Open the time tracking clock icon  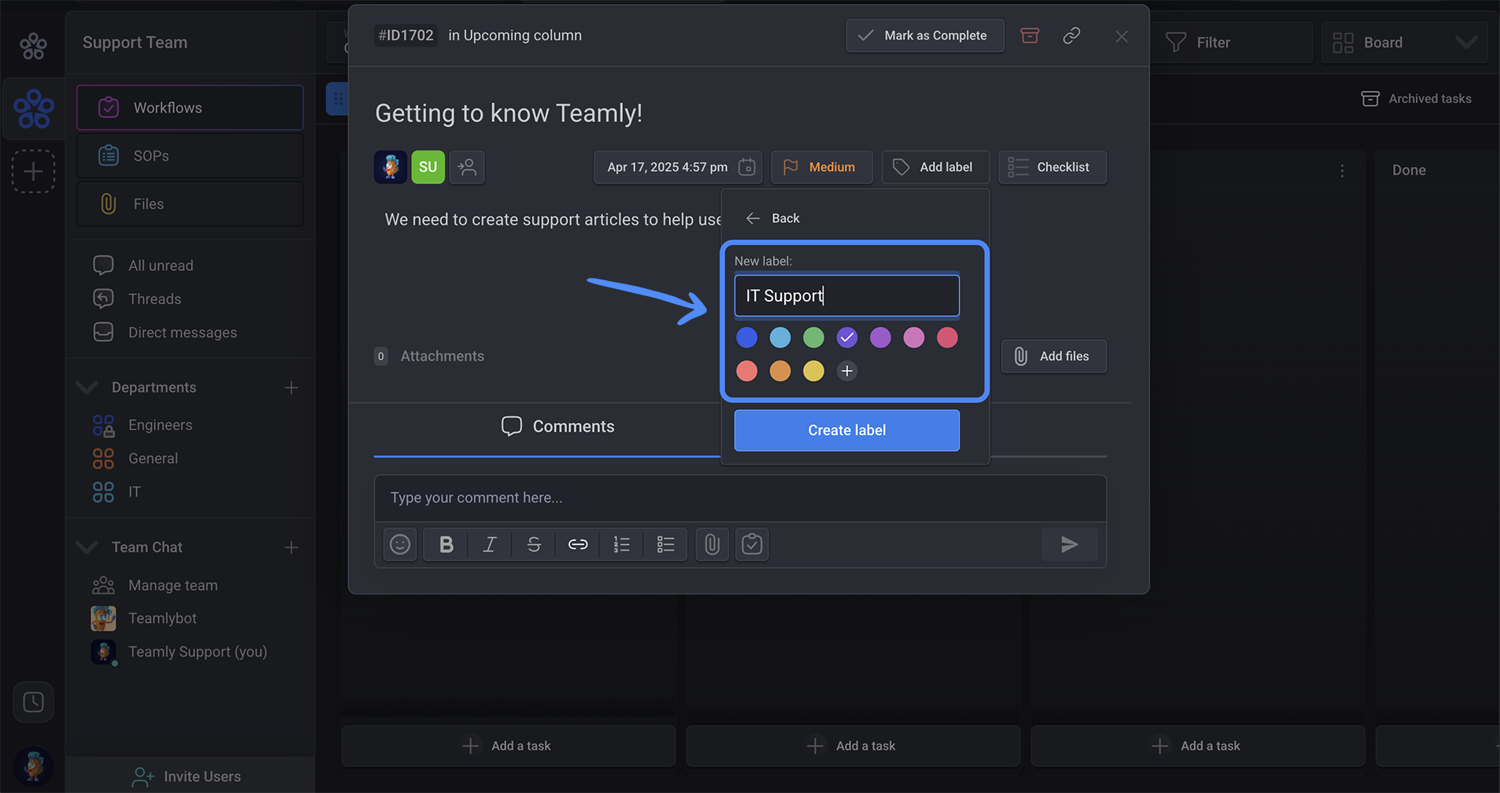(33, 702)
